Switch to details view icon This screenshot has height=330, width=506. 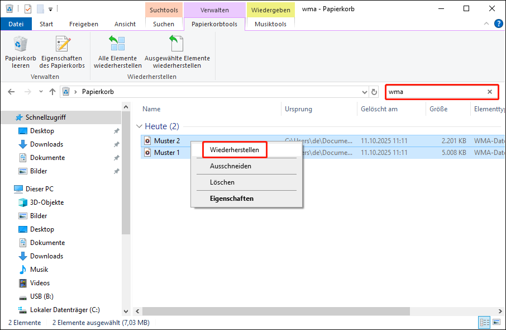485,322
